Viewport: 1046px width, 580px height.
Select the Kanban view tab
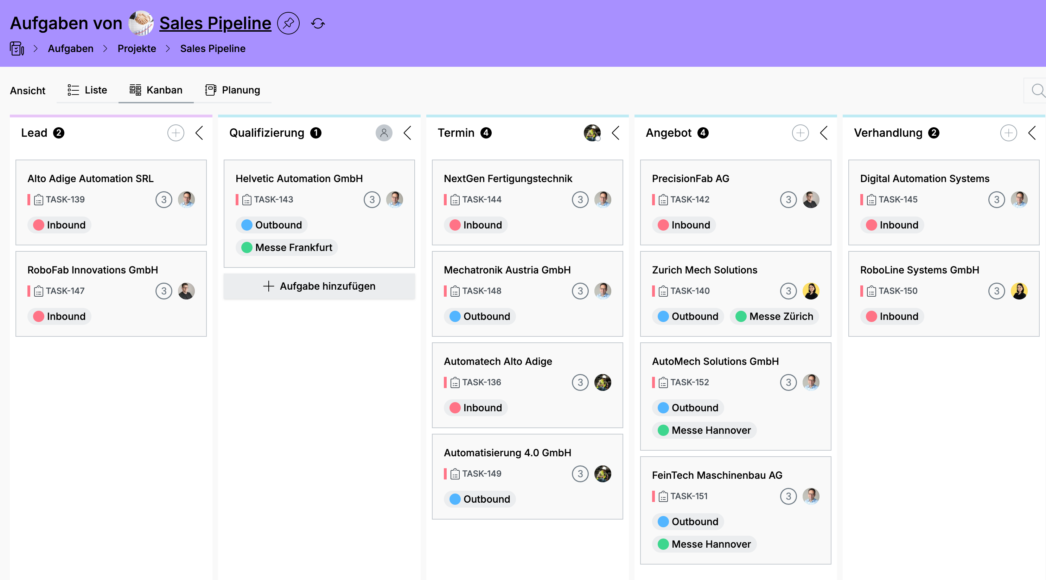tap(156, 90)
